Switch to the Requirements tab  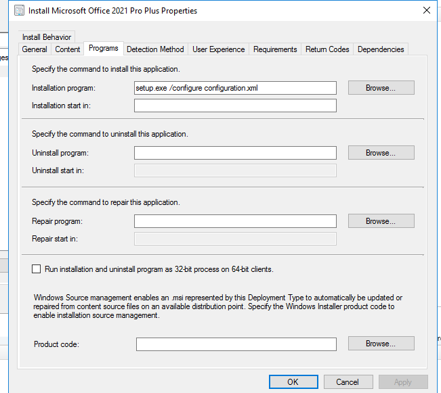point(275,49)
